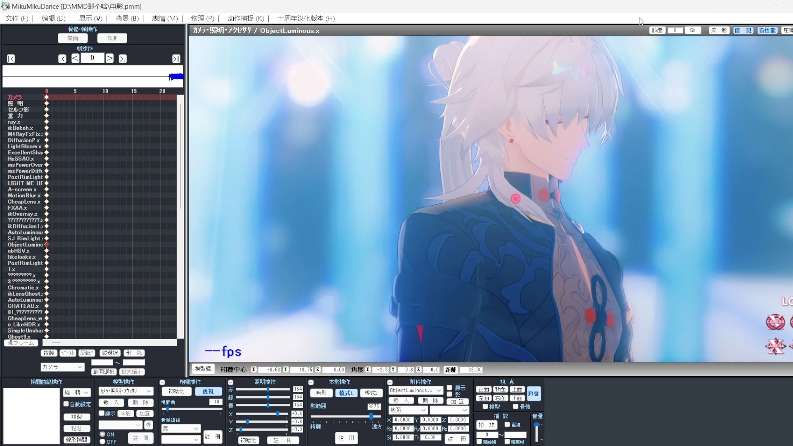Open the ObjectLuminous.x accessory dropdown

pos(415,390)
